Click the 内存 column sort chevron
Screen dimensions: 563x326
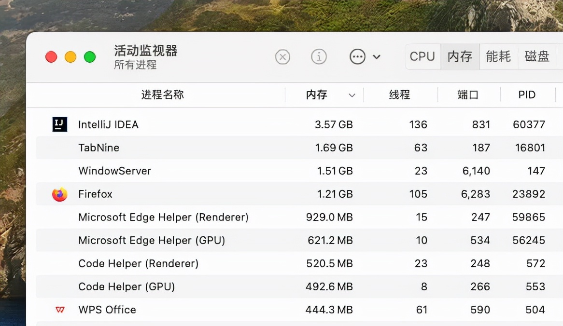pyautogui.click(x=352, y=95)
